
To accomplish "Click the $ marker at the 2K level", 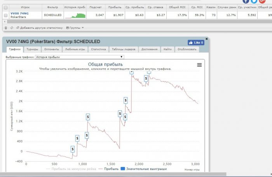I will pyautogui.click(x=126, y=101).
